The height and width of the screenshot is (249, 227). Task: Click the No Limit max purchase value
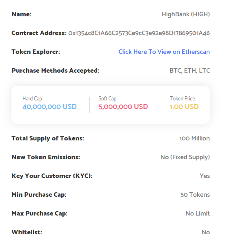click(198, 213)
